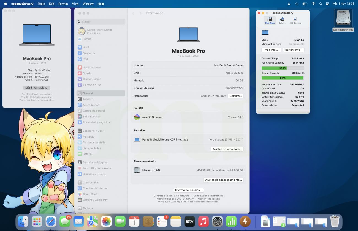Select Red in the Settings sidebar
The height and width of the screenshot is (231, 358).
click(101, 59)
